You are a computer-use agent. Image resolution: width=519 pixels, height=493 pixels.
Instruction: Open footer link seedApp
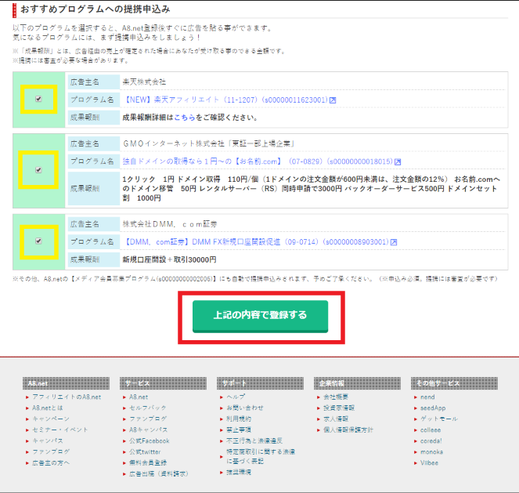tap(433, 408)
